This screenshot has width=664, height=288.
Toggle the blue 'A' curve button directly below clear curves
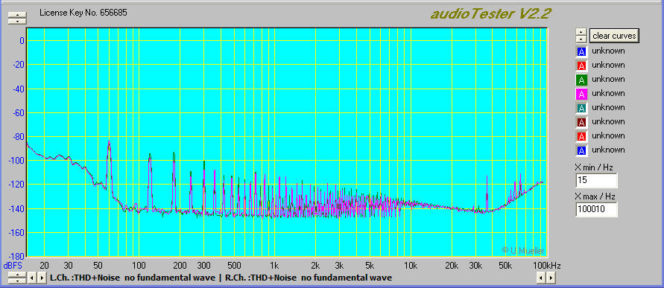(582, 51)
